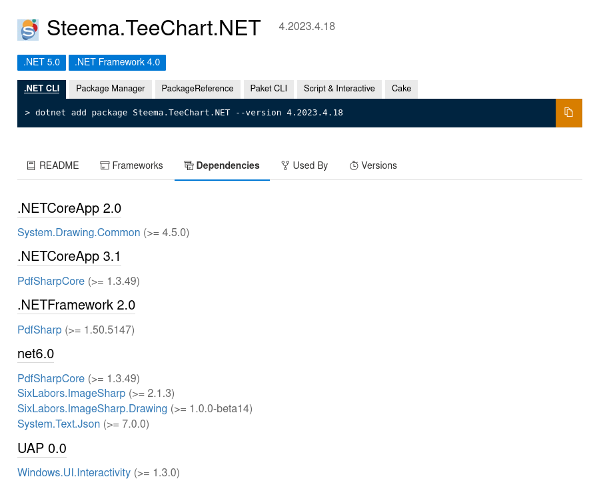This screenshot has height=495, width=589.
Task: Click the .NETCoreApp 3.1 heading
Action: coord(69,257)
